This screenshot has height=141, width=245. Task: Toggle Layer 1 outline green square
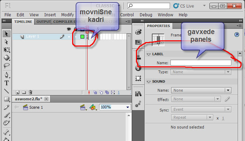[82, 36]
